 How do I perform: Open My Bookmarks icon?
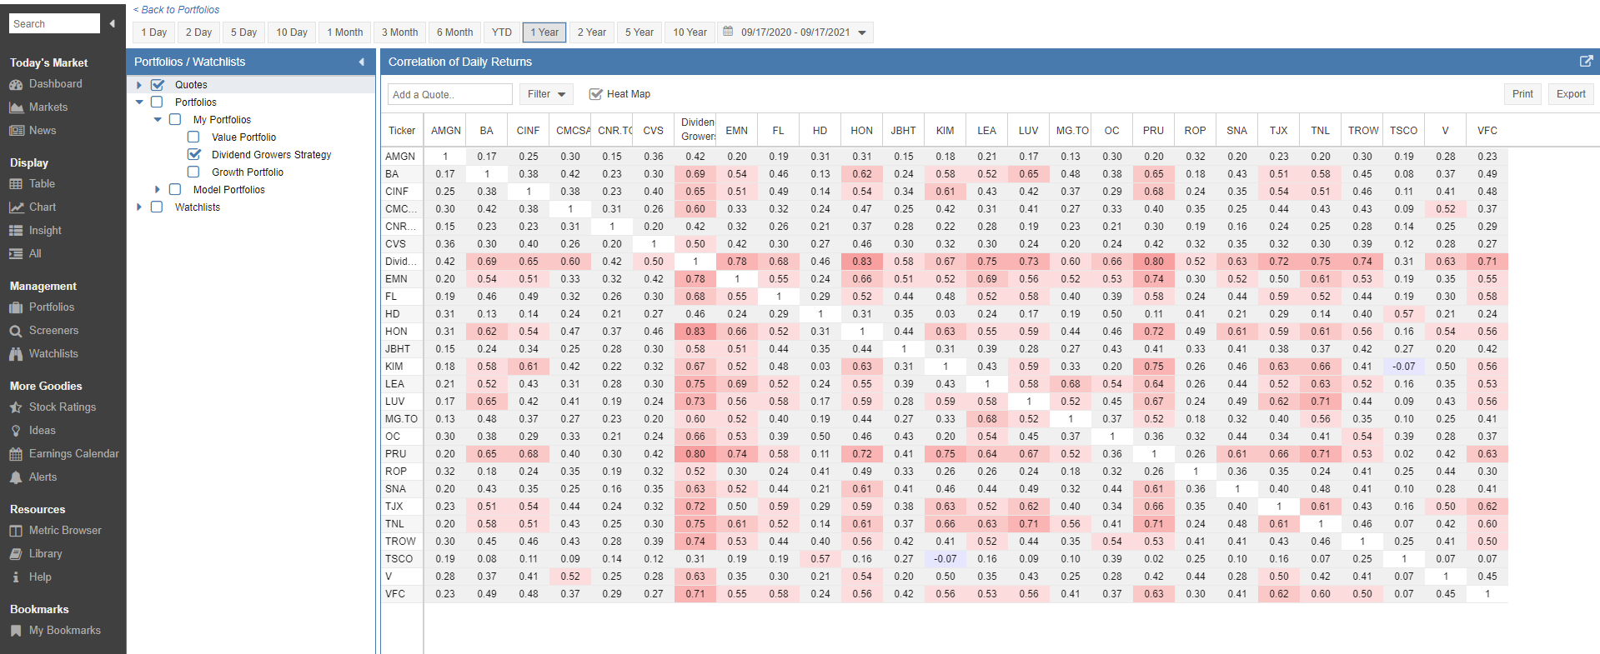coord(16,631)
